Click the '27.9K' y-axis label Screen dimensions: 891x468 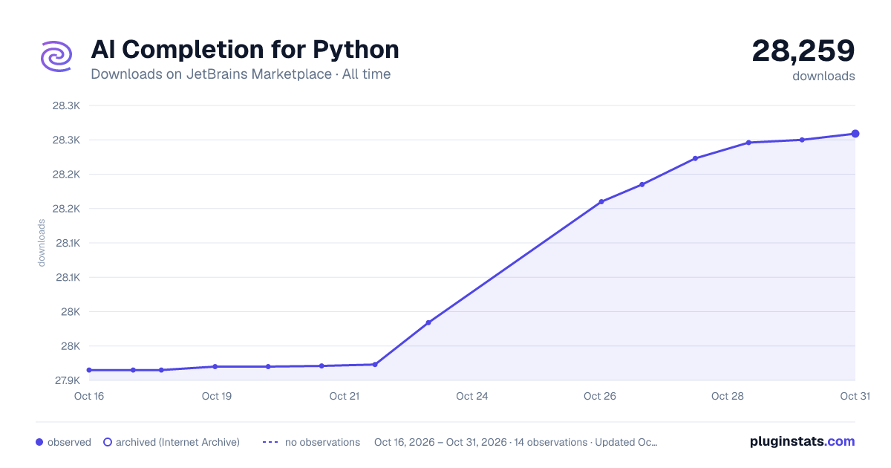(67, 380)
